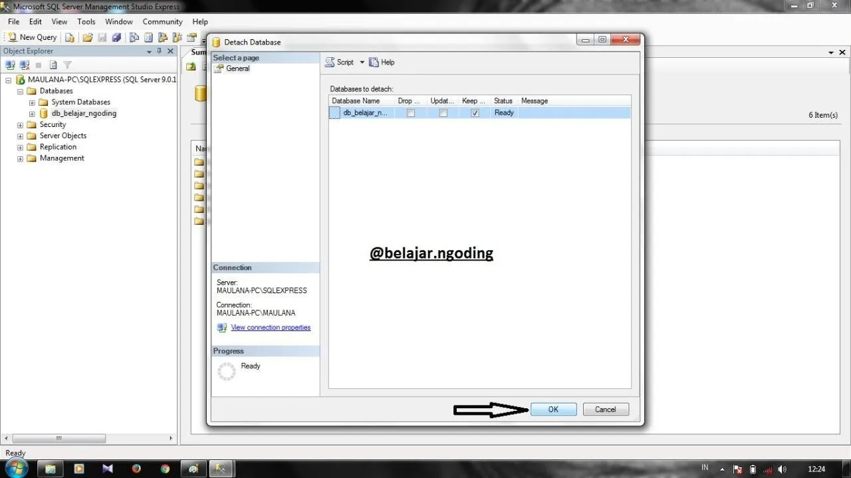Open Visual Studio from the taskbar
Screen dimensions: 851x478
point(108,468)
